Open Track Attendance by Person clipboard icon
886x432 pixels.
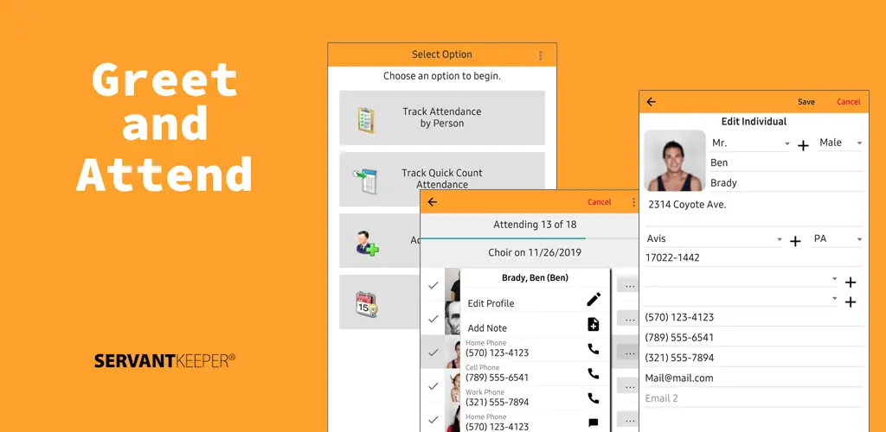366,120
